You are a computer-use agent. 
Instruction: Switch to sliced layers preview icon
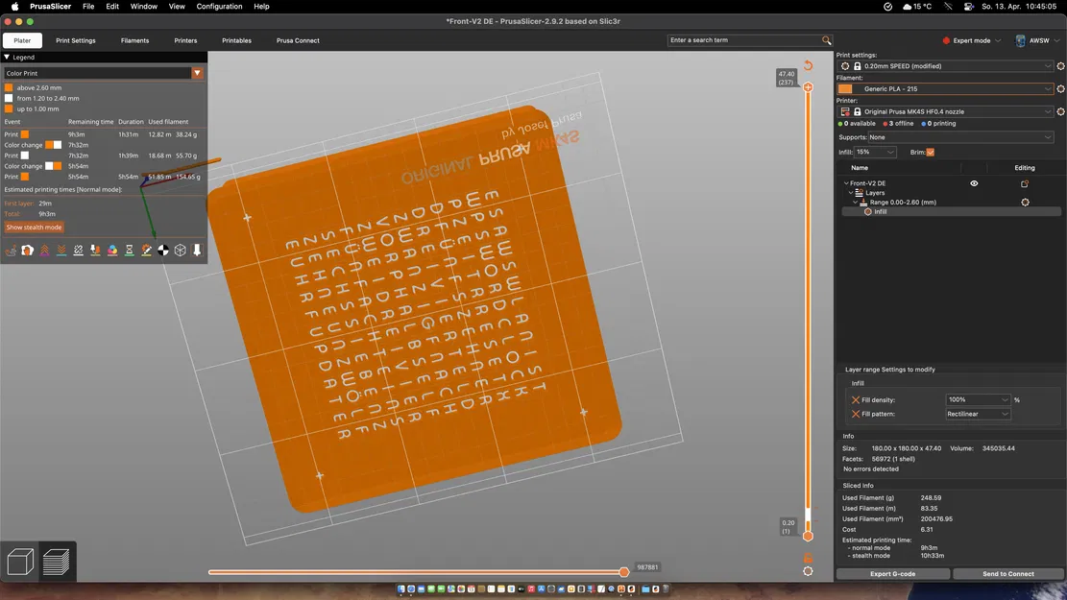click(x=57, y=562)
